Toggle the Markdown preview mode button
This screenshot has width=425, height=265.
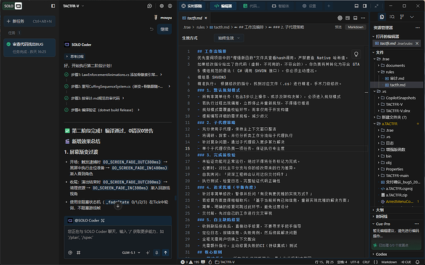(x=355, y=27)
